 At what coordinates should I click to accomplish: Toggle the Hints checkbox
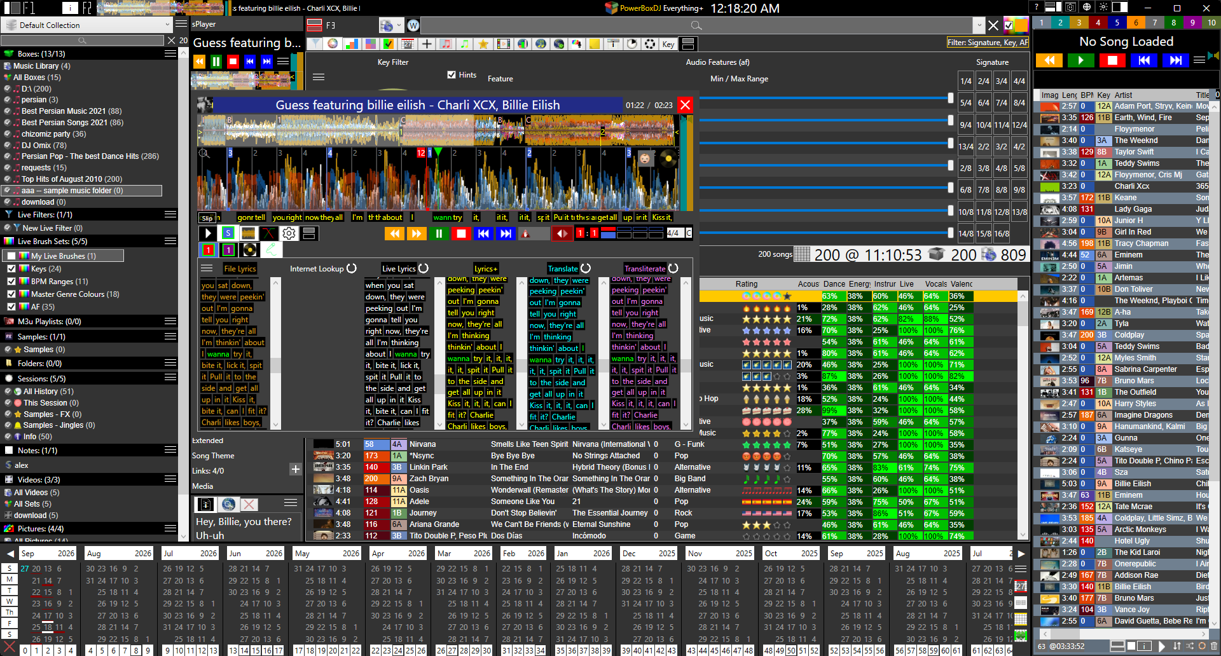tap(452, 74)
